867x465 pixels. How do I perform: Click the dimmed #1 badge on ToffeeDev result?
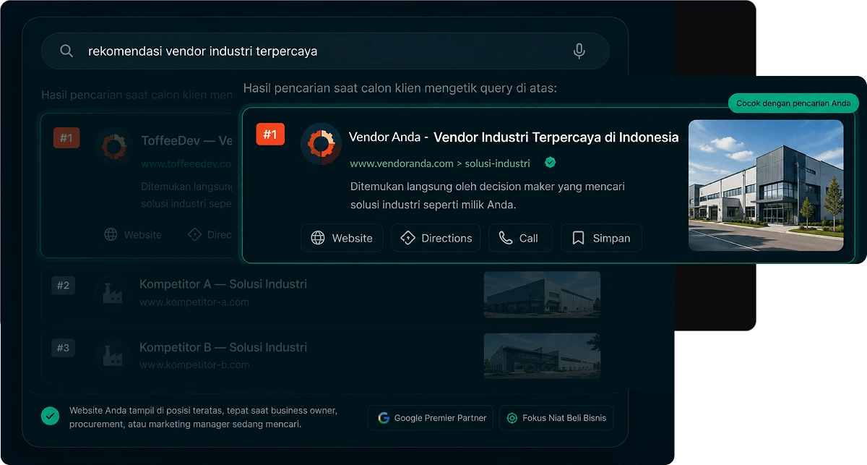tap(66, 137)
